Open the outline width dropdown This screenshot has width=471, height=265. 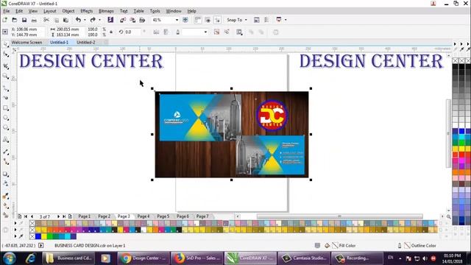[x=205, y=32]
